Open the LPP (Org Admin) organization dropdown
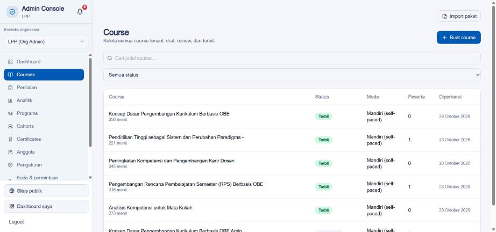Screen dimensions: 496x232 click(46, 42)
